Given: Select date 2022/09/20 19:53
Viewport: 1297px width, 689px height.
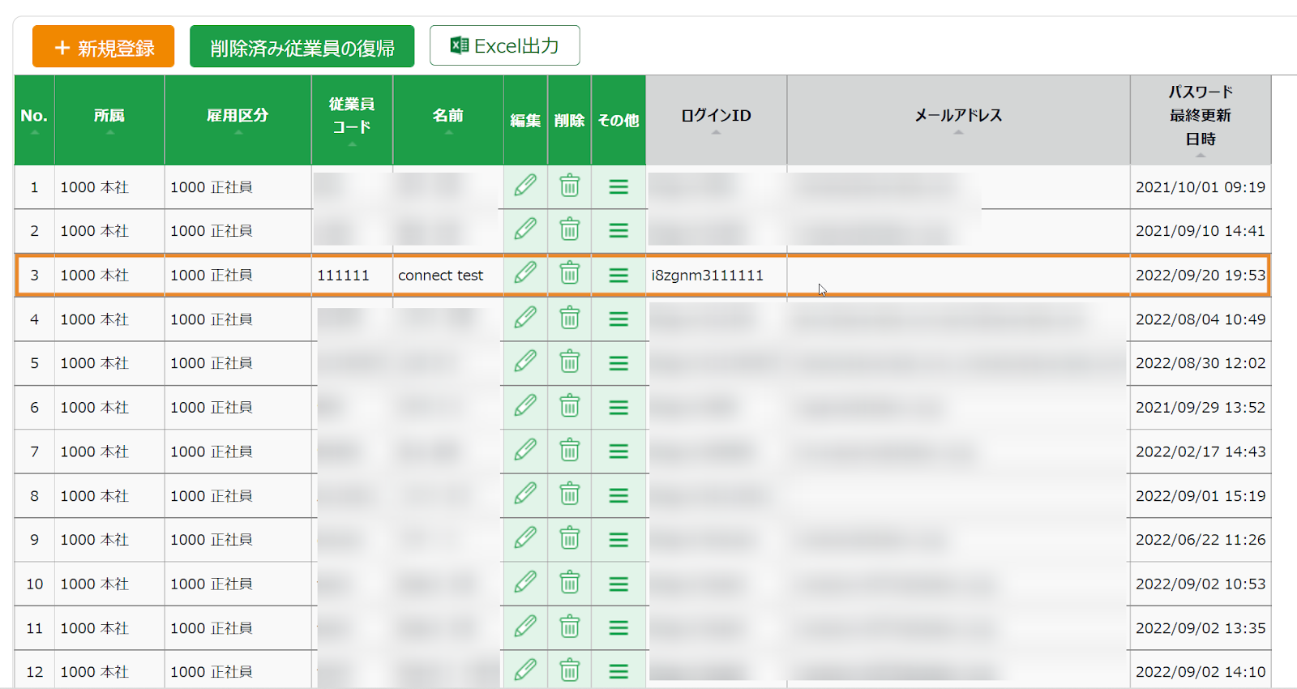Looking at the screenshot, I should 1200,276.
